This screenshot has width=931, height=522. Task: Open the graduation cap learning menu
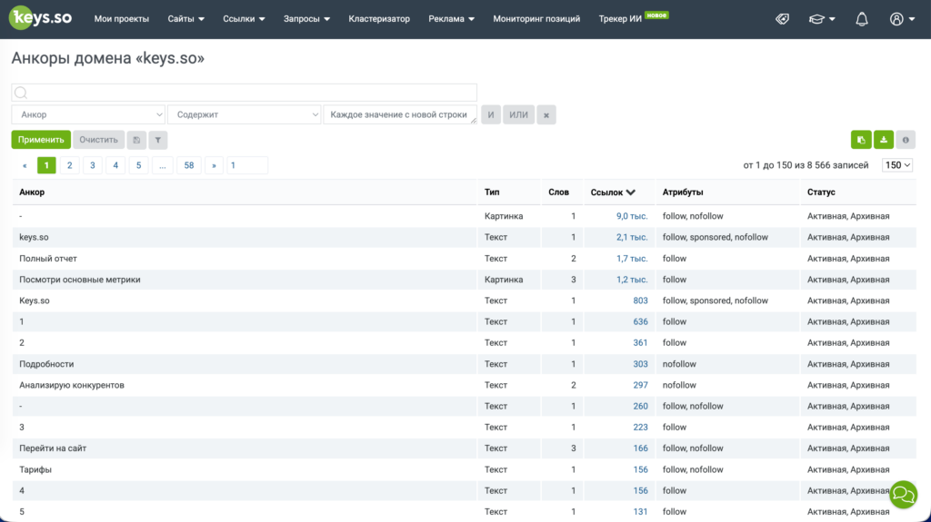822,19
